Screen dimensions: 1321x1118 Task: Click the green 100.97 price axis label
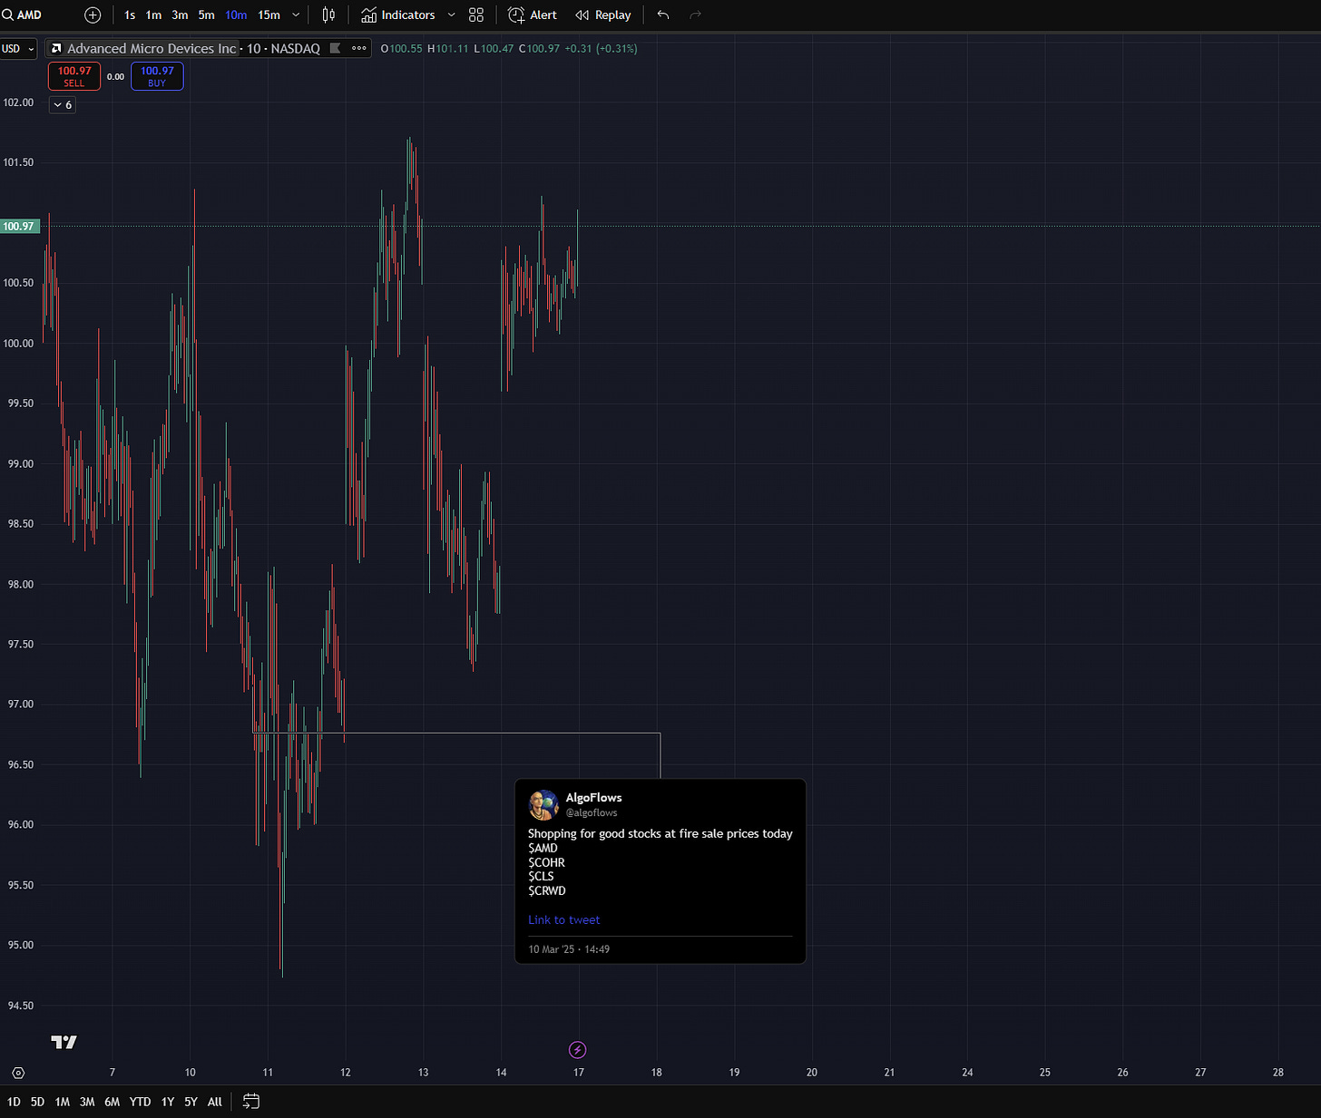(19, 226)
